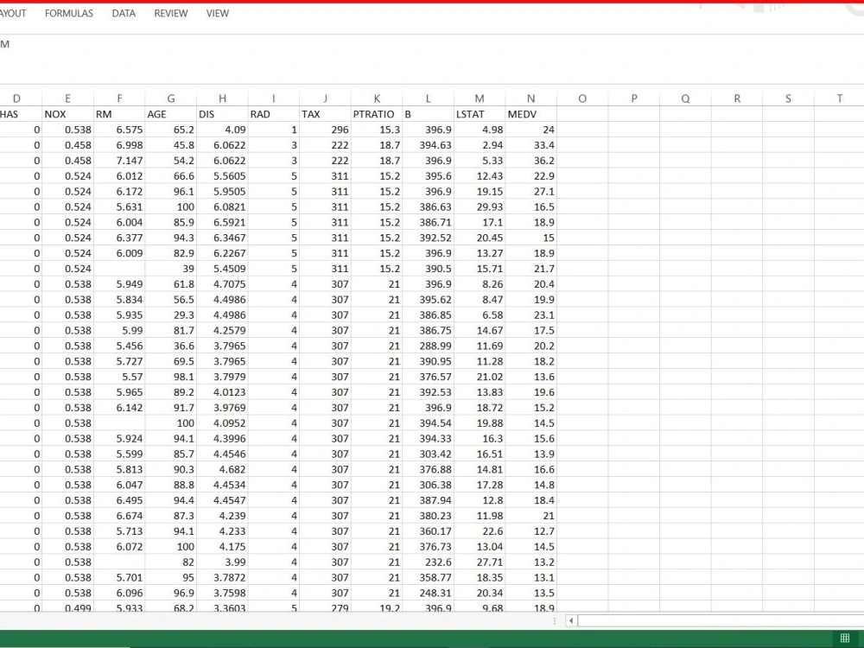
Task: Select column P header
Action: pos(633,98)
